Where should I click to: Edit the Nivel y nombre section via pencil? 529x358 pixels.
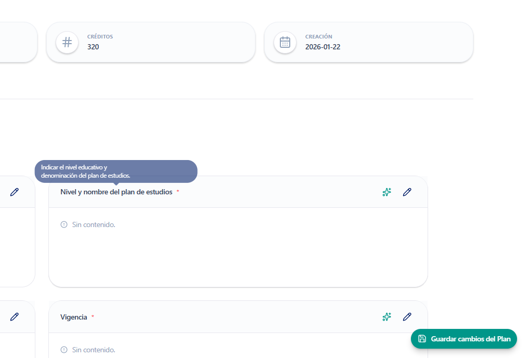(x=407, y=192)
